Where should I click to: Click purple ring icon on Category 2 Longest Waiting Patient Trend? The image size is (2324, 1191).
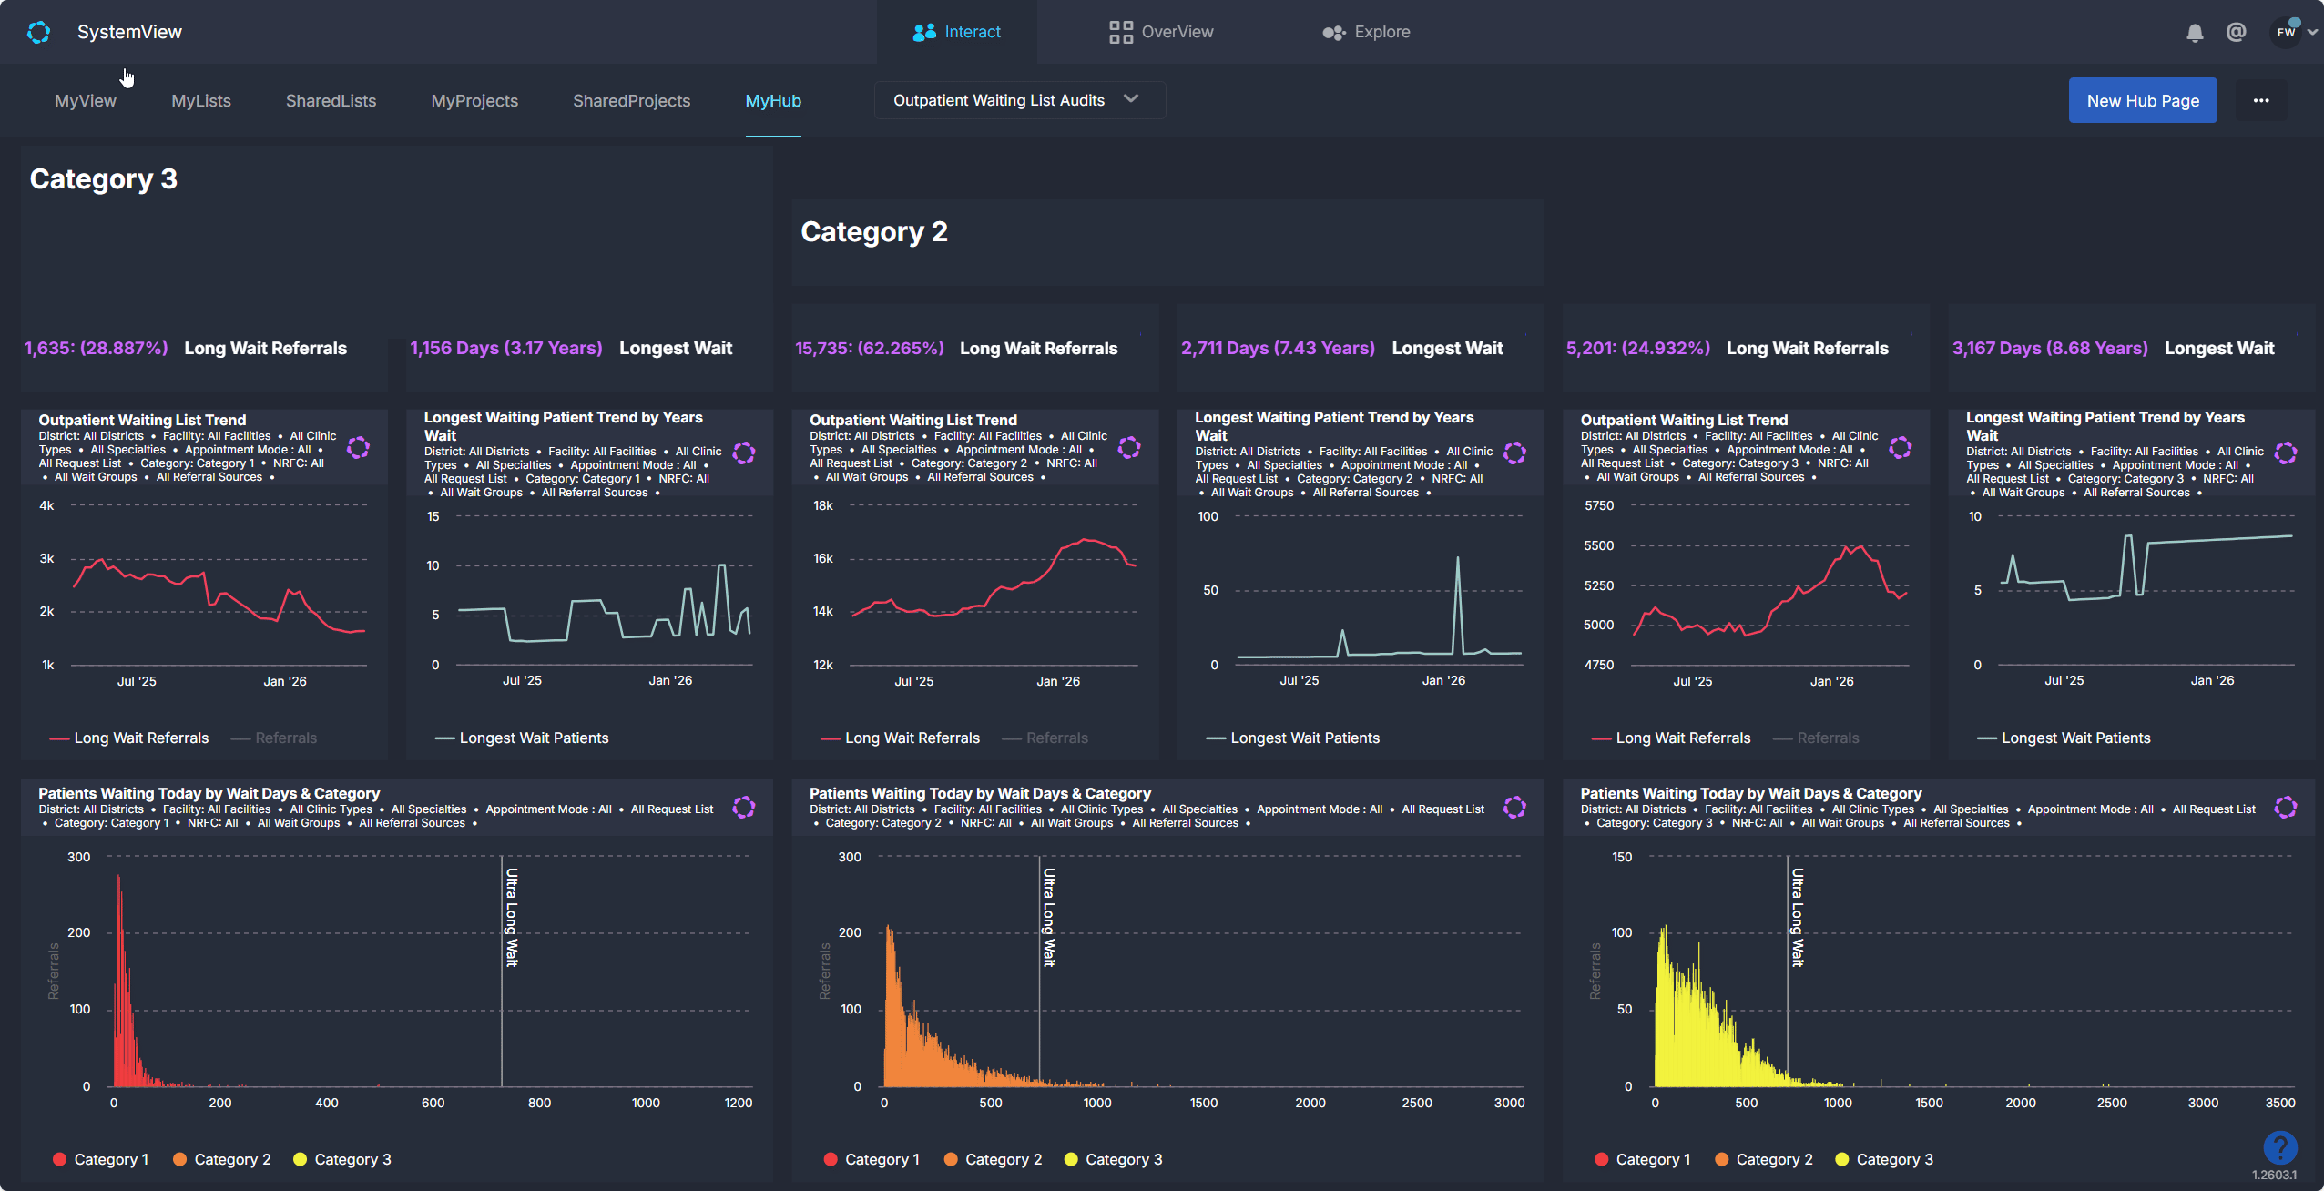point(1514,453)
